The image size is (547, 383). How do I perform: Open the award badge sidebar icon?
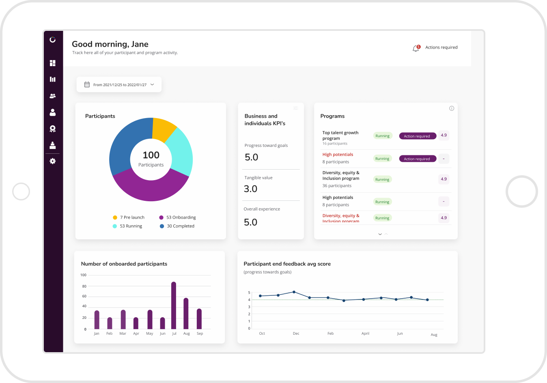coord(52,129)
